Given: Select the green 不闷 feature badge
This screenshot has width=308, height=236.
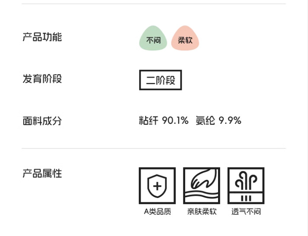Looking at the screenshot, I should [153, 39].
